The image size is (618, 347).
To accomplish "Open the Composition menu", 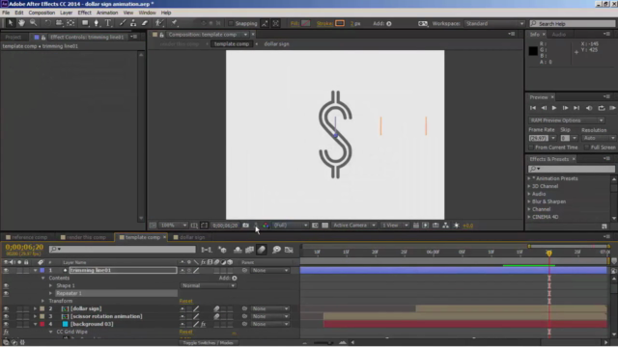I will point(42,13).
